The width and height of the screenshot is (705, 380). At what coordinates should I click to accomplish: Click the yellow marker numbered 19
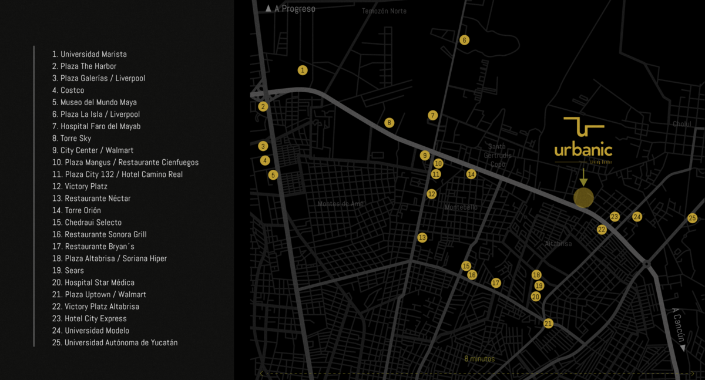point(539,286)
